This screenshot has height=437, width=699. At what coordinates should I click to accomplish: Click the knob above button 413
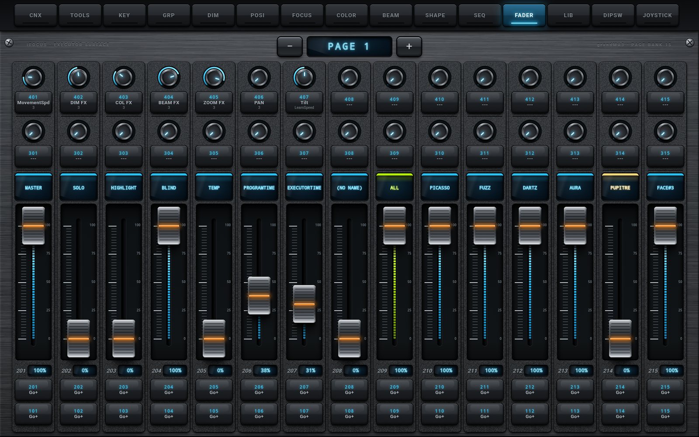575,78
